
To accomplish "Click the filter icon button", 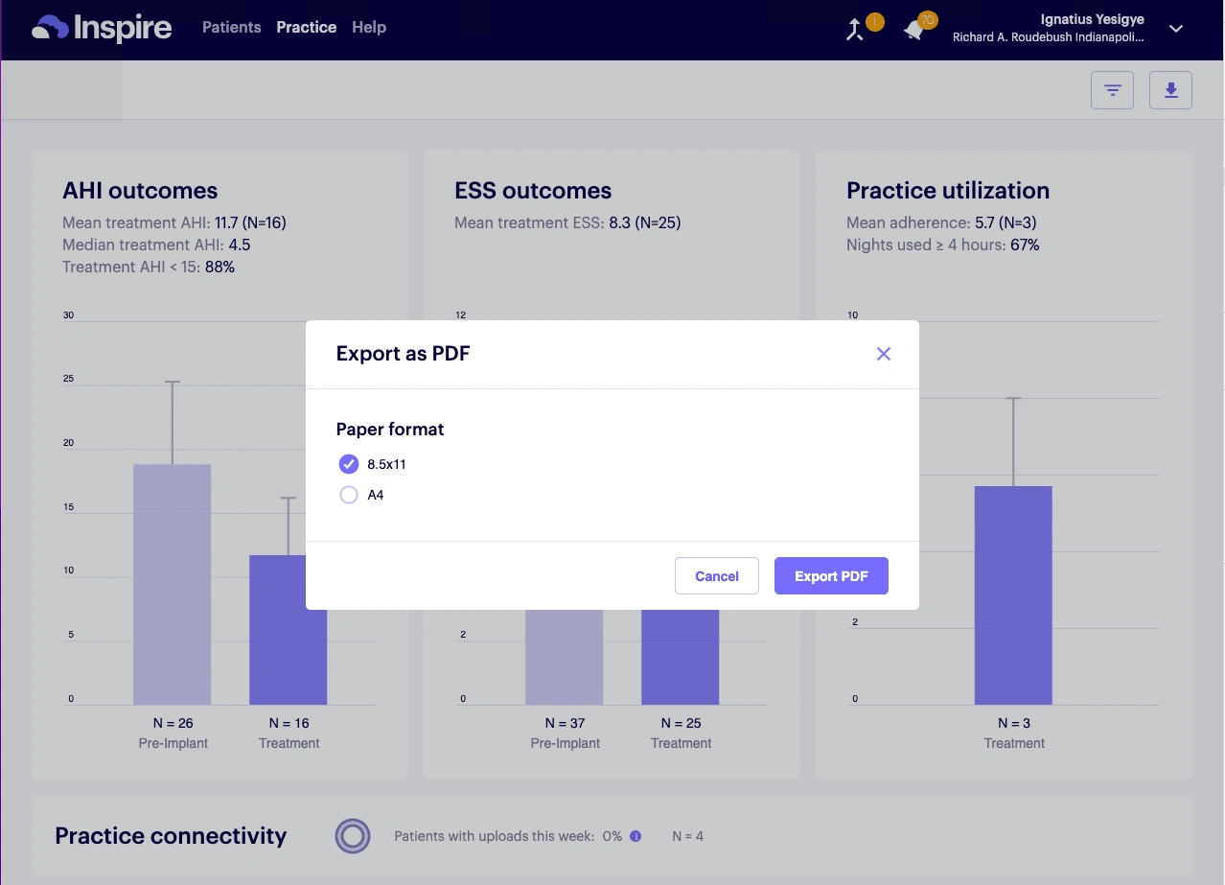I will coord(1112,90).
